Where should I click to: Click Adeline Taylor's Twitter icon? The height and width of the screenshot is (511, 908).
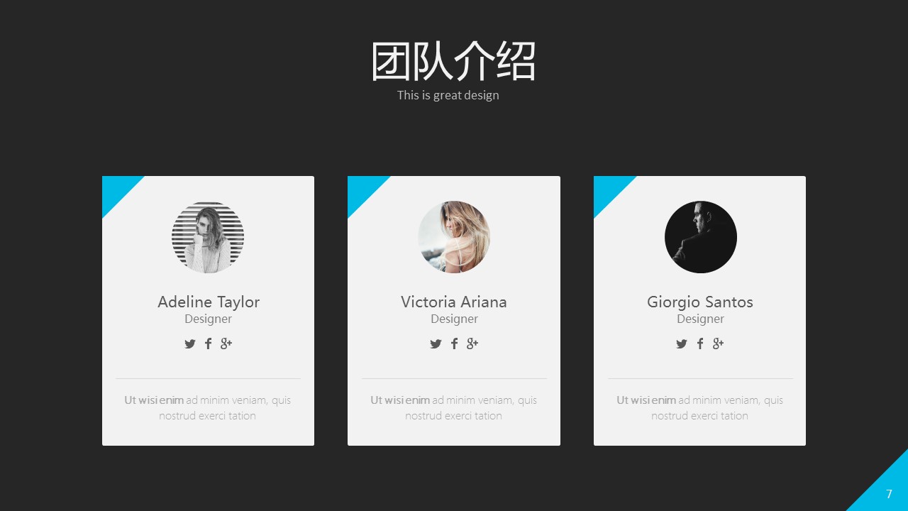pyautogui.click(x=190, y=344)
